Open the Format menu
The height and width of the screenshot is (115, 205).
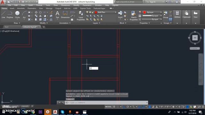point(39,5)
